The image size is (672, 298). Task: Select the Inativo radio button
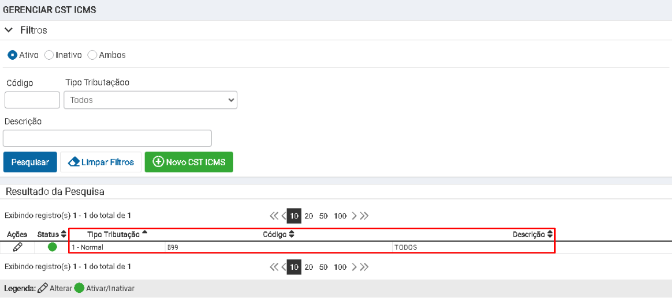pyautogui.click(x=49, y=55)
